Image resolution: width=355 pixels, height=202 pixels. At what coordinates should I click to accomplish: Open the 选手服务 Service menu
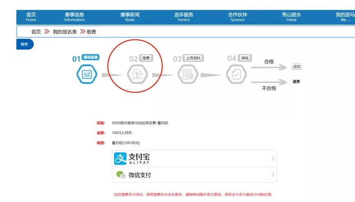[183, 17]
